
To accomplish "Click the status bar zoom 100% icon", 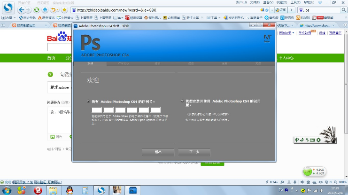I will click(x=340, y=182).
